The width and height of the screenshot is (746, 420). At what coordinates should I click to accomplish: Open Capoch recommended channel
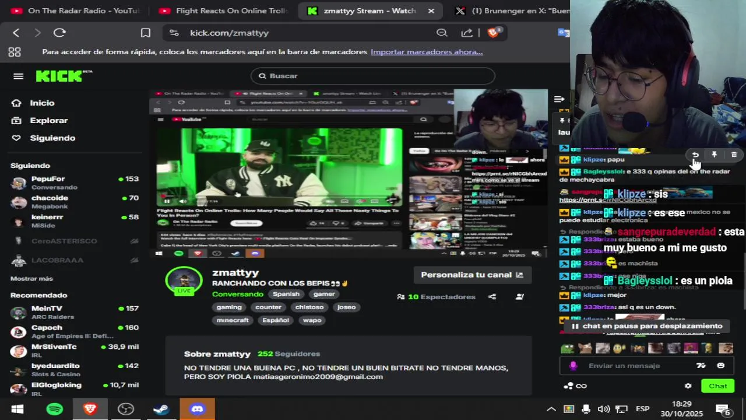[75, 331]
